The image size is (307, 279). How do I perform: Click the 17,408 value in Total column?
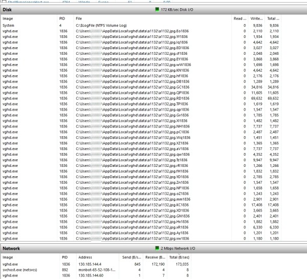pos(273,205)
